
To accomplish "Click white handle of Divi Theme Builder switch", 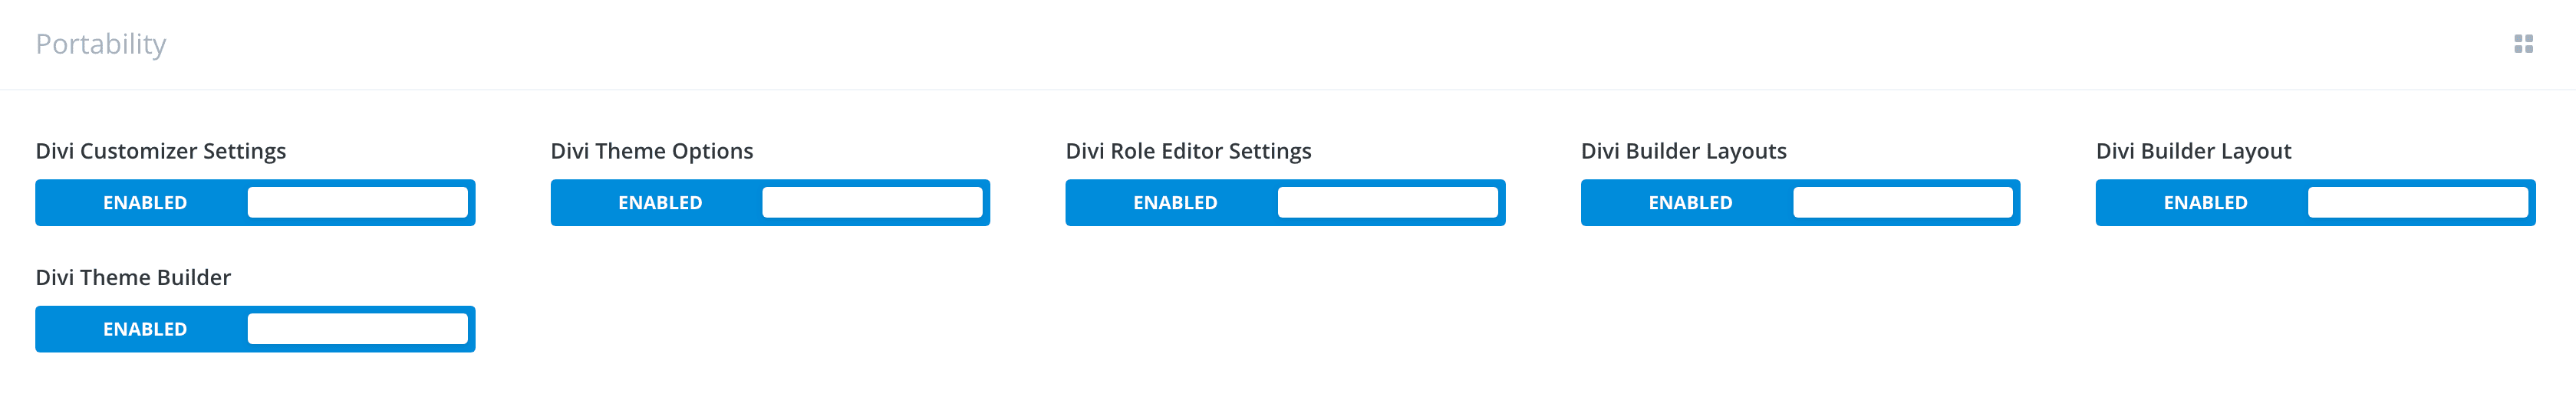I will [x=358, y=329].
